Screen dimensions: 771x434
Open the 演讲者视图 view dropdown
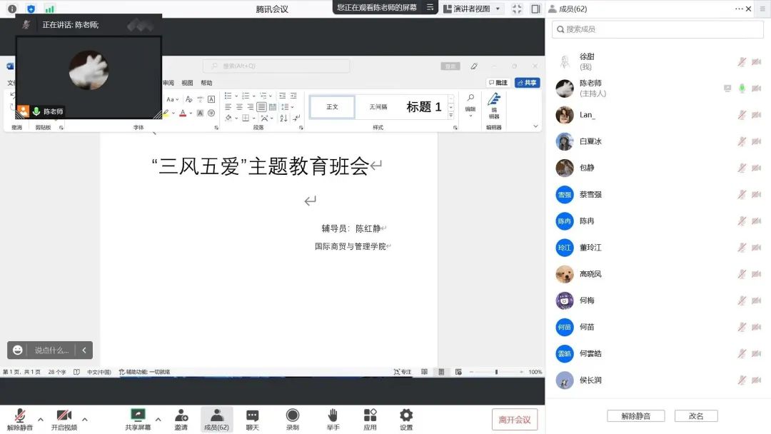pos(473,9)
